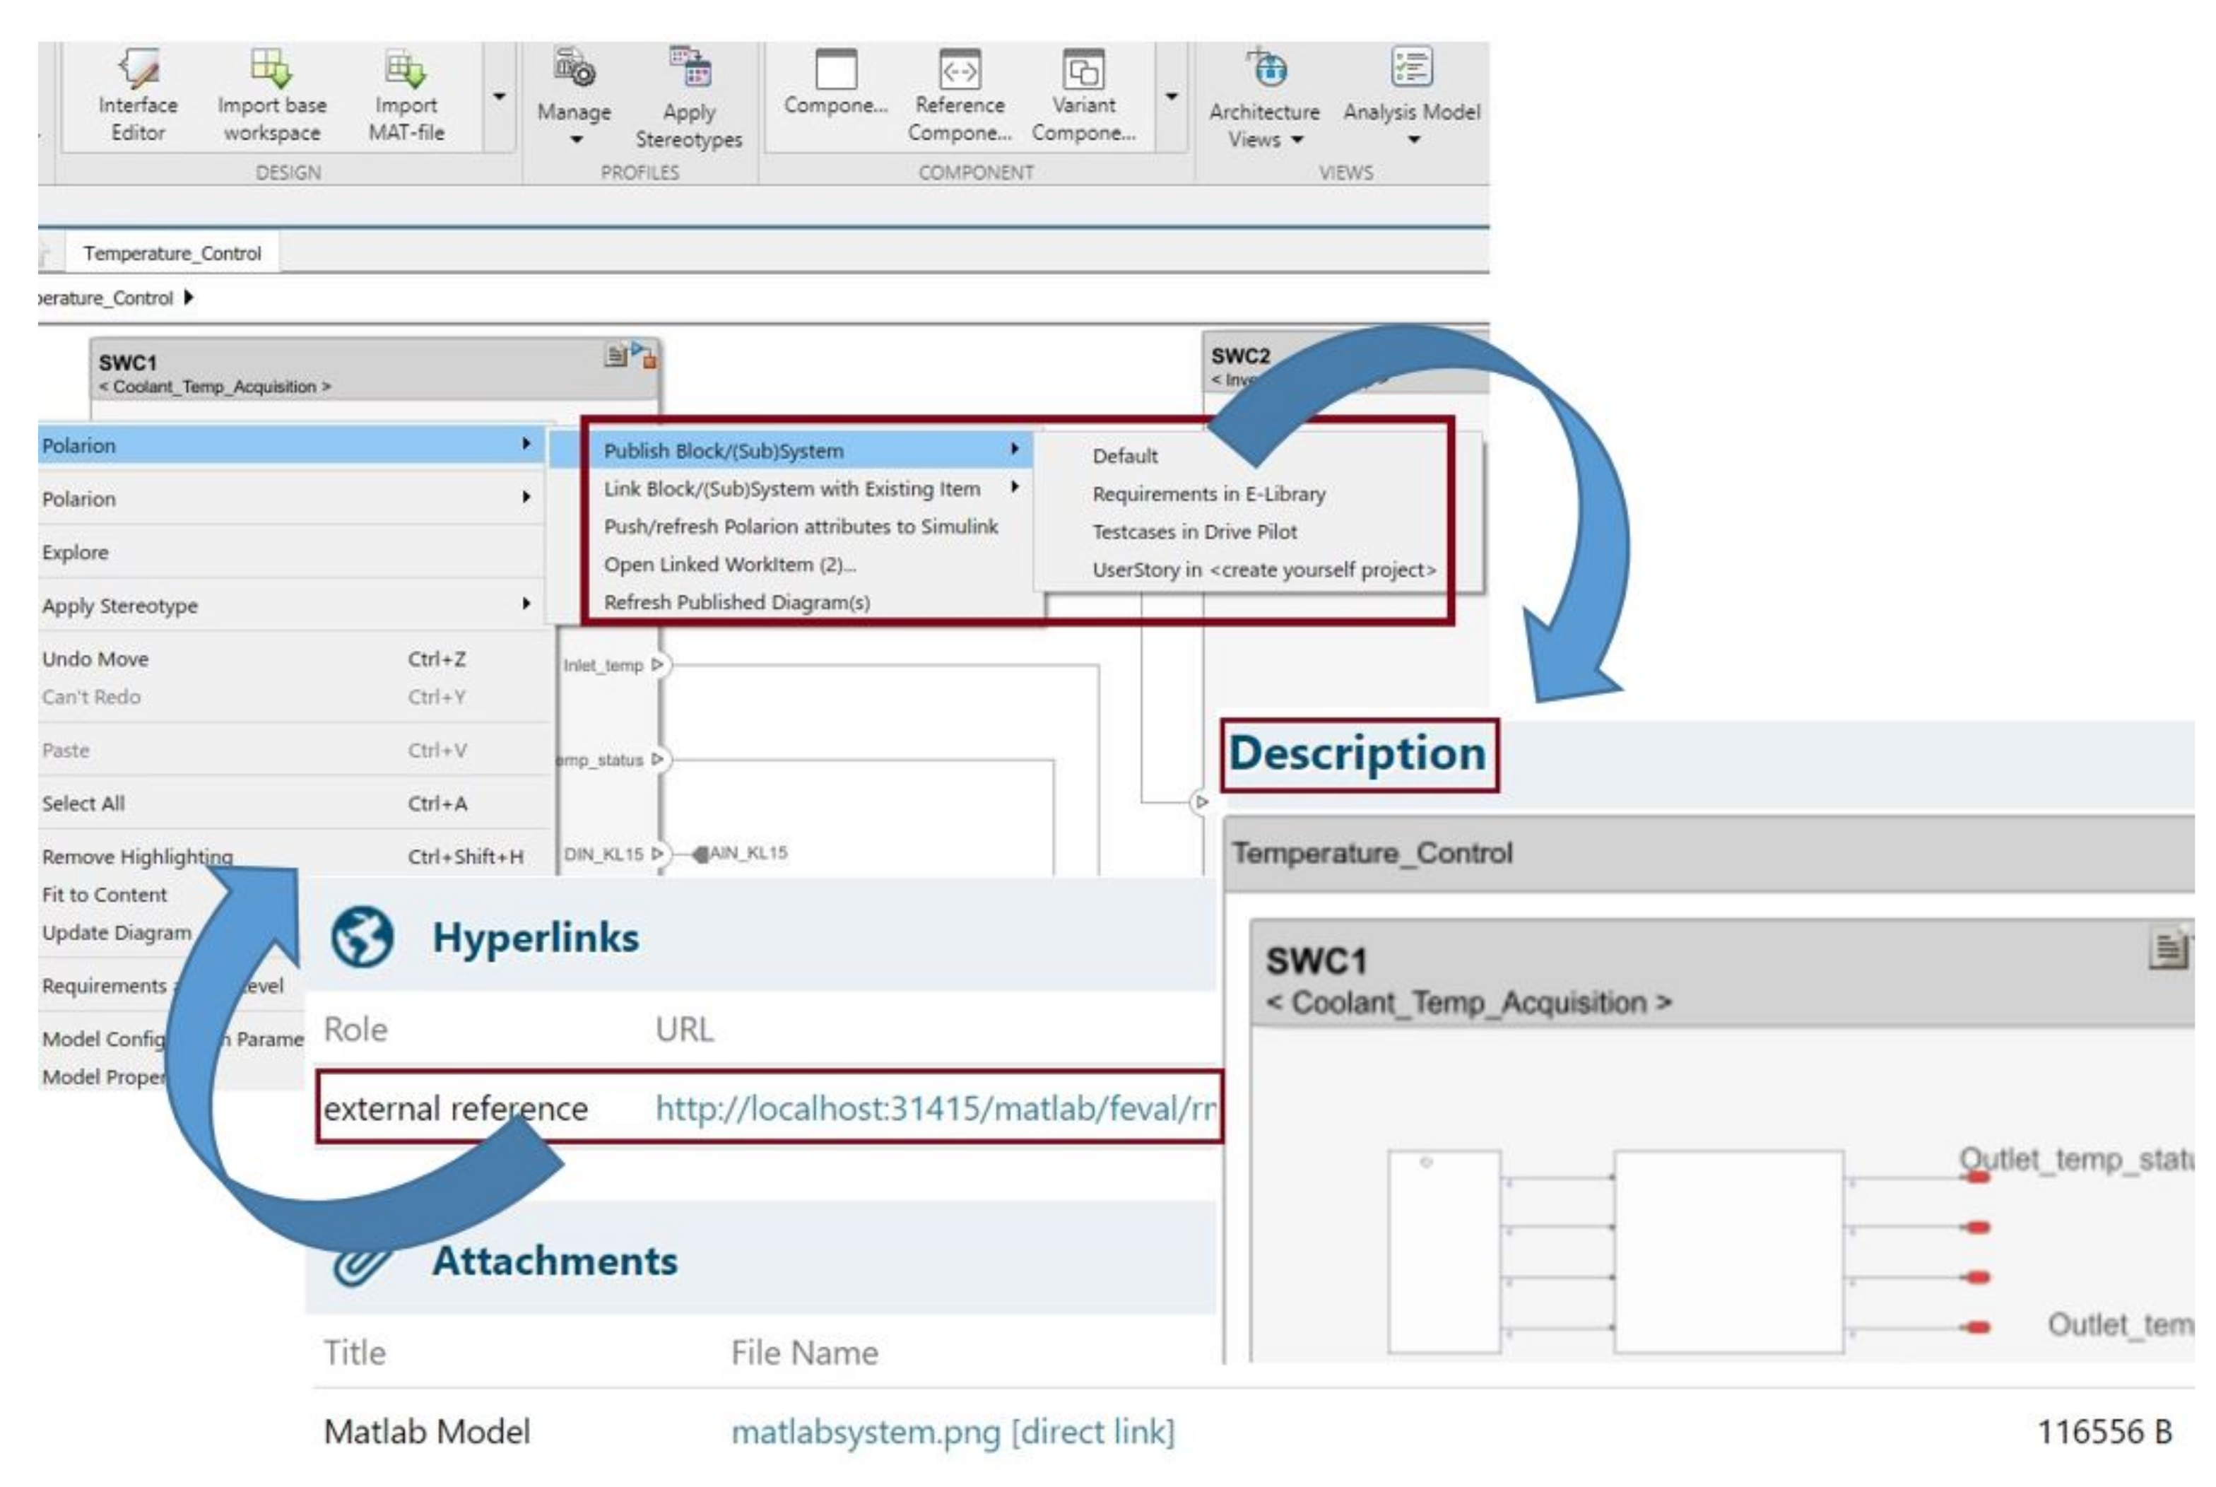Expand the Design section dropdown arrow
Viewport: 2216px width, 1487px height.
point(499,97)
